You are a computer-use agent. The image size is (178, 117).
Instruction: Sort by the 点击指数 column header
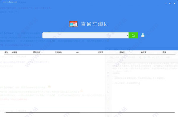58,52
